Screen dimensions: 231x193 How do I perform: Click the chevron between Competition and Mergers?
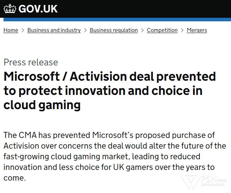[182, 30]
